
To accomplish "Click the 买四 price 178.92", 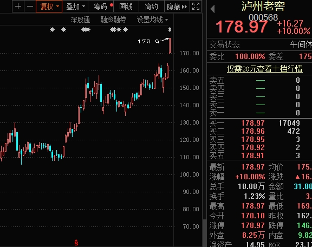I will (x=253, y=147).
